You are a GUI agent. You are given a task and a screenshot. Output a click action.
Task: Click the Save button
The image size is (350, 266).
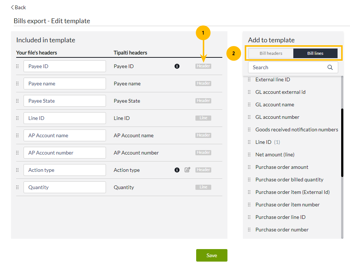(212, 255)
